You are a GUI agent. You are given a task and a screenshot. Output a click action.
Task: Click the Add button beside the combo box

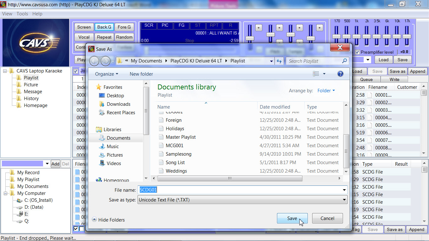point(55,164)
